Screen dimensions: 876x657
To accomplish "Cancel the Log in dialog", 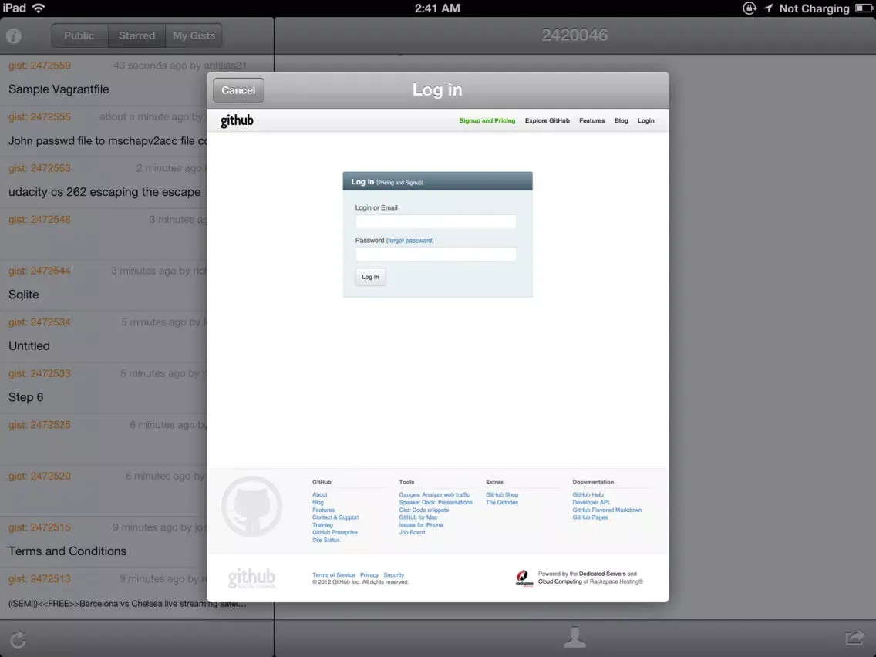I will coord(238,90).
